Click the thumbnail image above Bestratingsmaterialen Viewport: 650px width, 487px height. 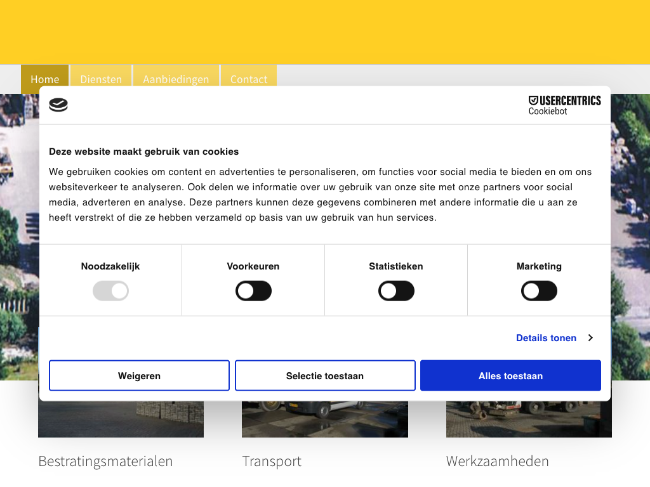(x=121, y=419)
